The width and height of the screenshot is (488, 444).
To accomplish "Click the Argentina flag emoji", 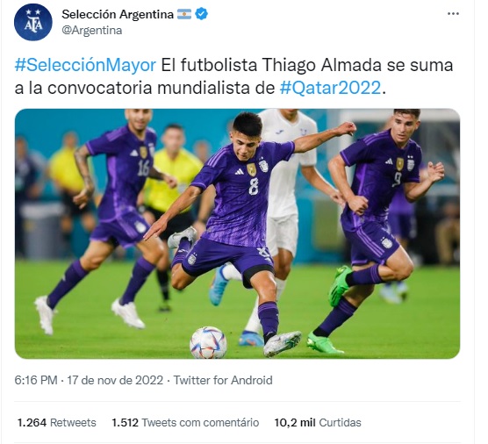I will [184, 14].
